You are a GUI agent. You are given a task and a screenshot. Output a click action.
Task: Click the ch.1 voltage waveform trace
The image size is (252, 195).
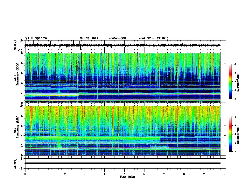click(x=122, y=45)
